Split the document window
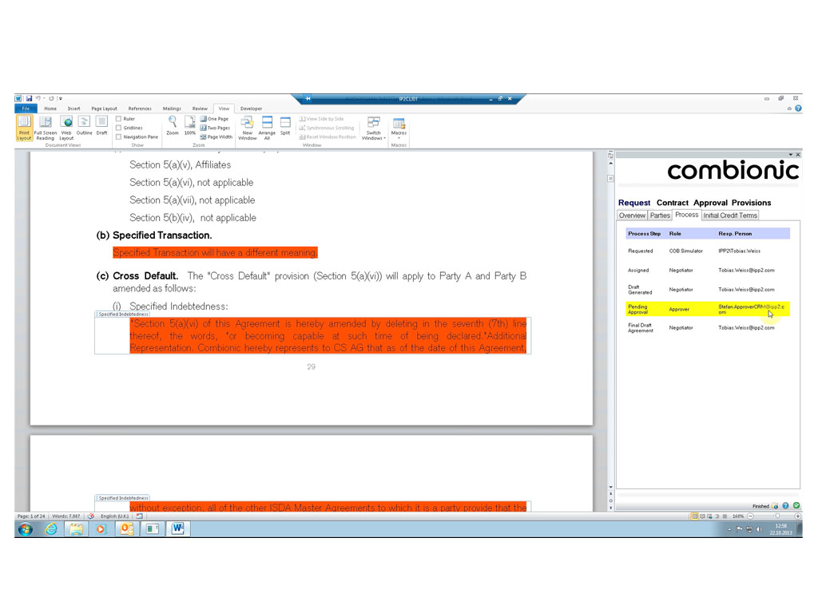Screen dimensions: 818x613 (x=285, y=126)
